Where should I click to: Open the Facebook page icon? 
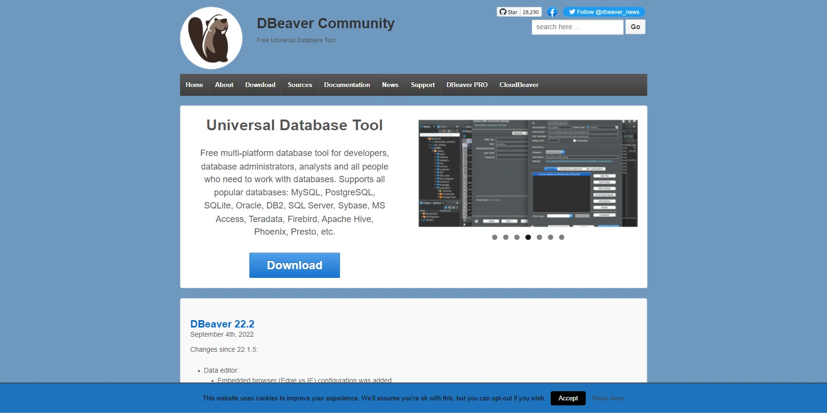(x=552, y=12)
